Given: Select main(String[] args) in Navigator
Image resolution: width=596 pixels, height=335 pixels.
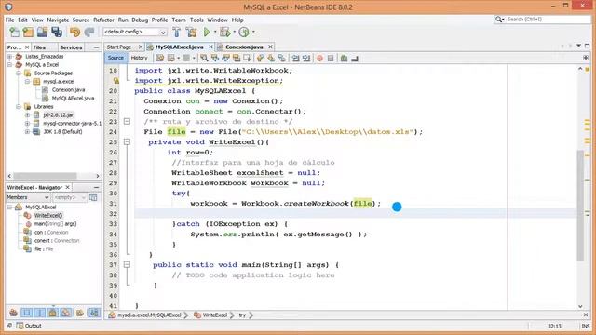Looking at the screenshot, I should pyautogui.click(x=55, y=223).
